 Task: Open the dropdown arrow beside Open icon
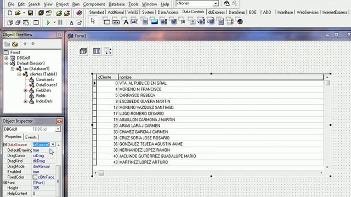tap(24, 13)
